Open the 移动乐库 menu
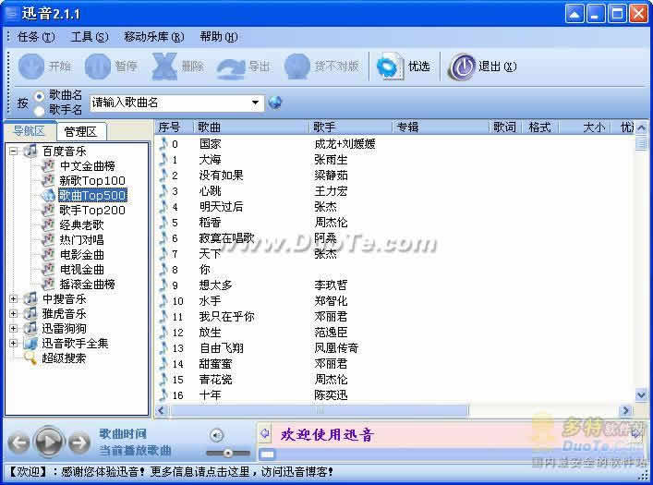Screen dimensions: 653x485 tap(153, 37)
